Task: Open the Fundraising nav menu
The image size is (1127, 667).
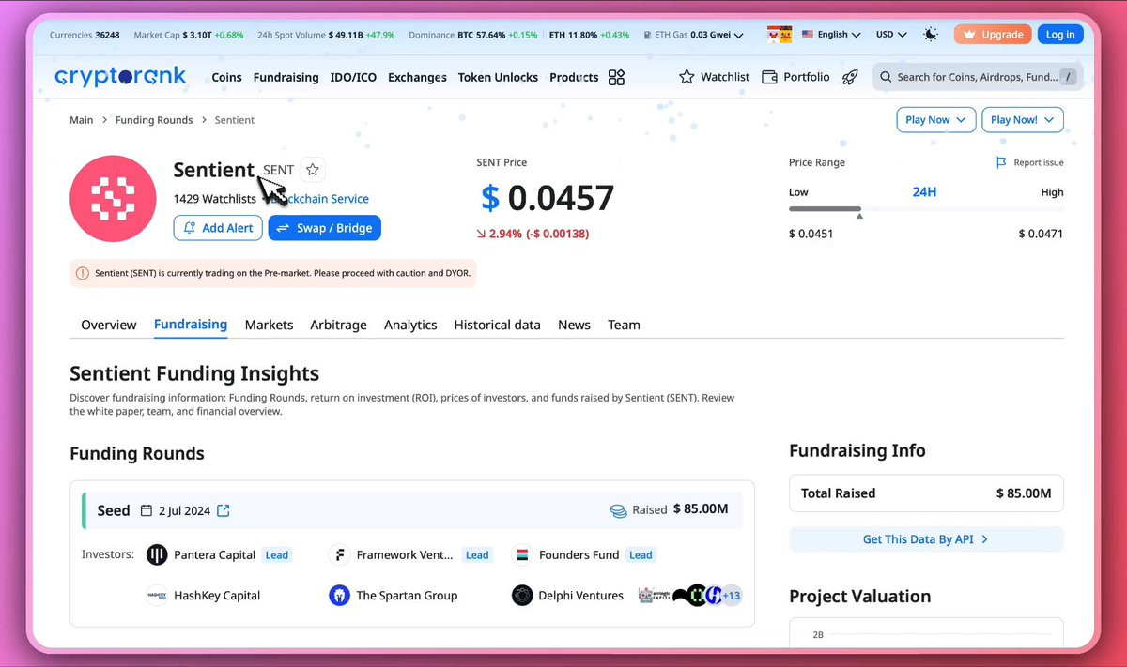Action: point(286,77)
